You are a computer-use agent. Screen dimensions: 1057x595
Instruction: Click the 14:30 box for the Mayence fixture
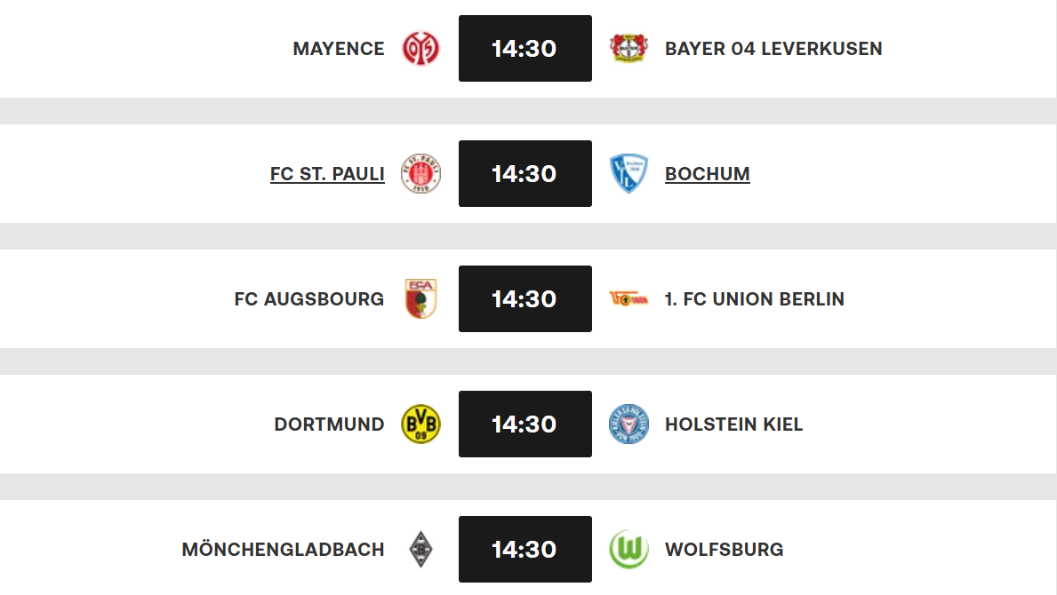524,49
